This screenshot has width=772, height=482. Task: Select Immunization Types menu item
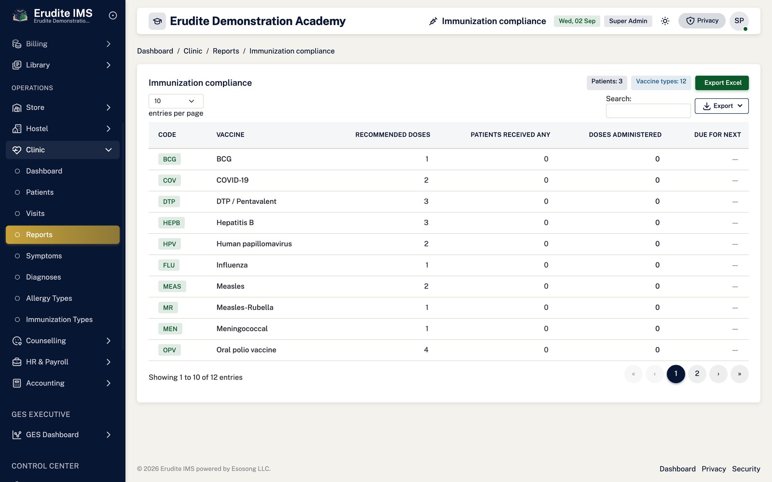[63, 320]
